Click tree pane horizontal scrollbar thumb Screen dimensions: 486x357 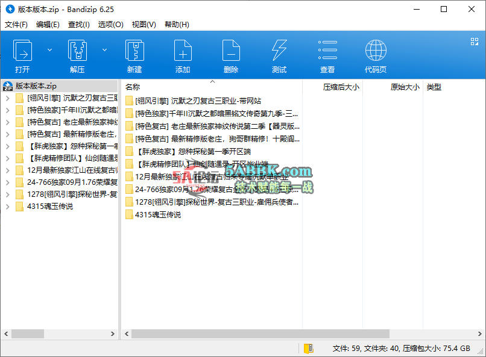coord(28,334)
